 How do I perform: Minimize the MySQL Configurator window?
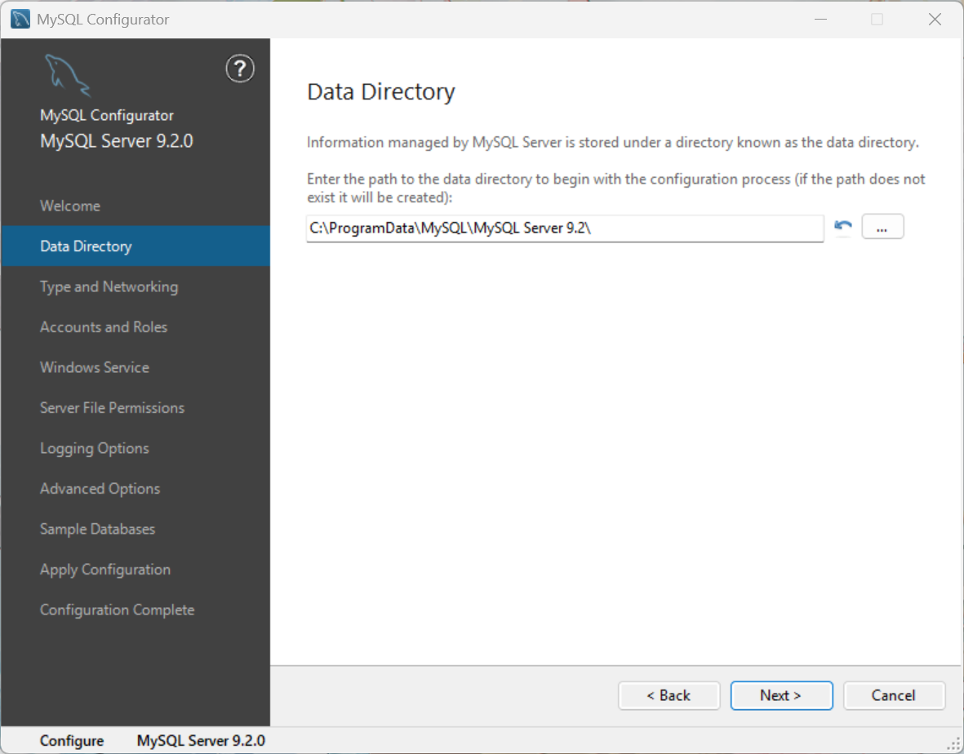tap(821, 19)
